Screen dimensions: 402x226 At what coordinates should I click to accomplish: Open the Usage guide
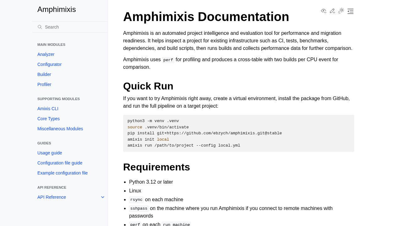tap(50, 153)
